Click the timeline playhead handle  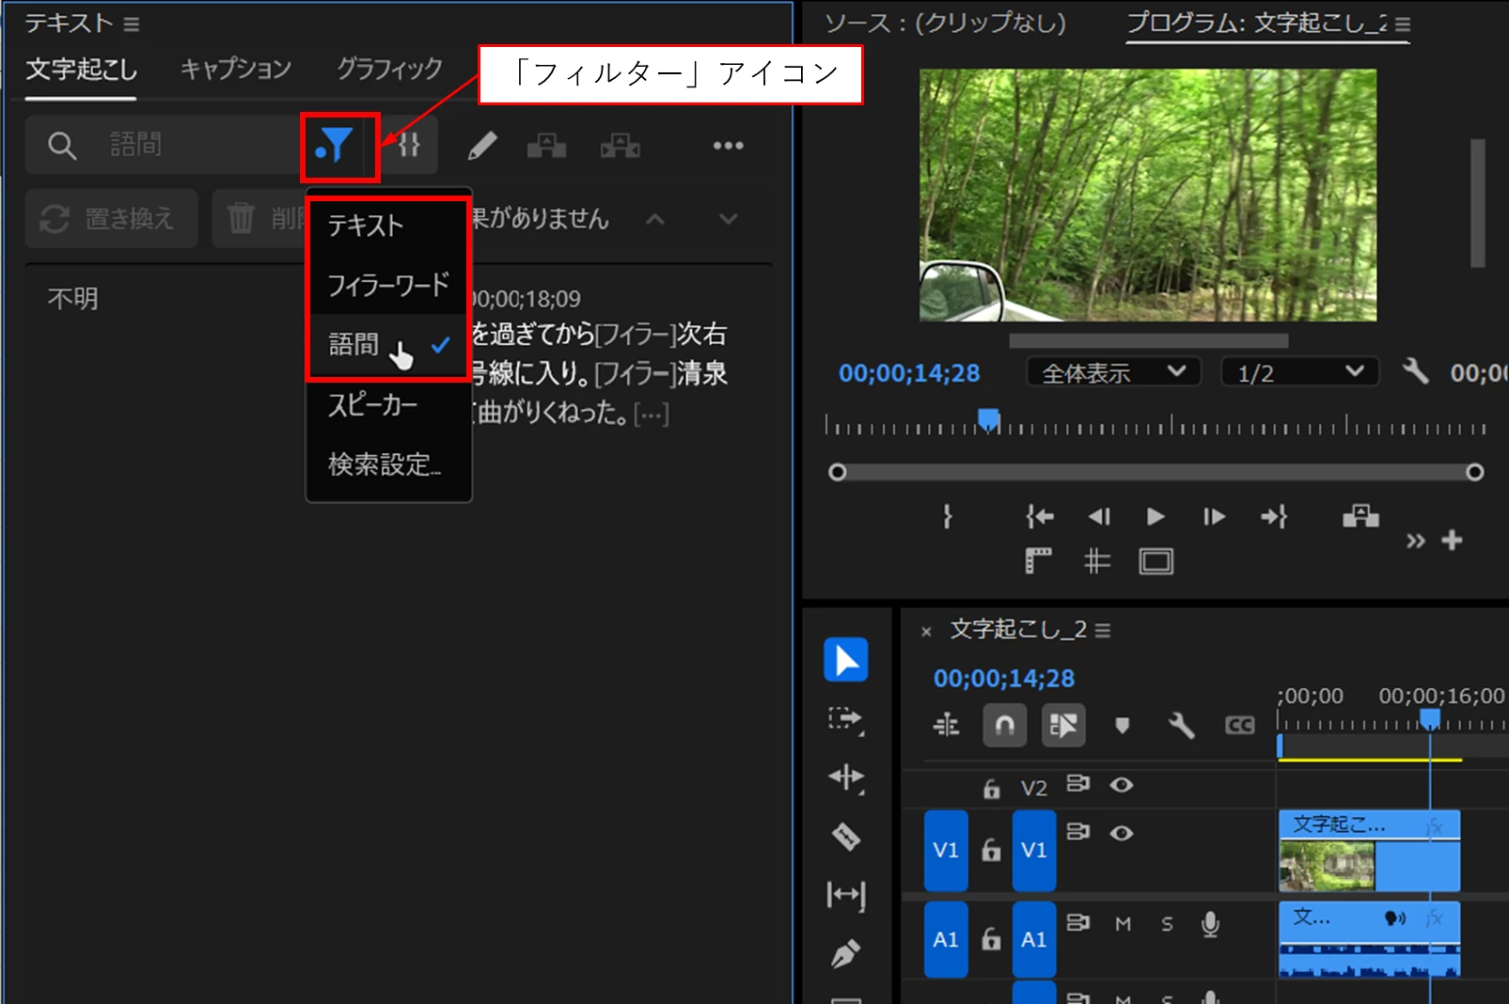pos(1429,719)
